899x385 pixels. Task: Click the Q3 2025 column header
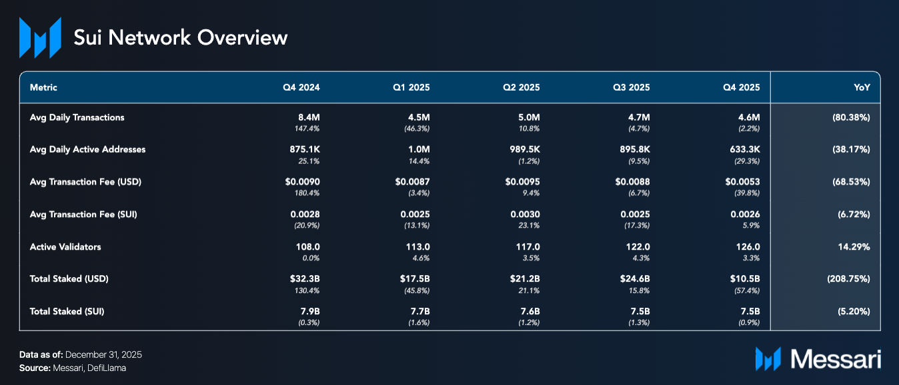(x=631, y=87)
